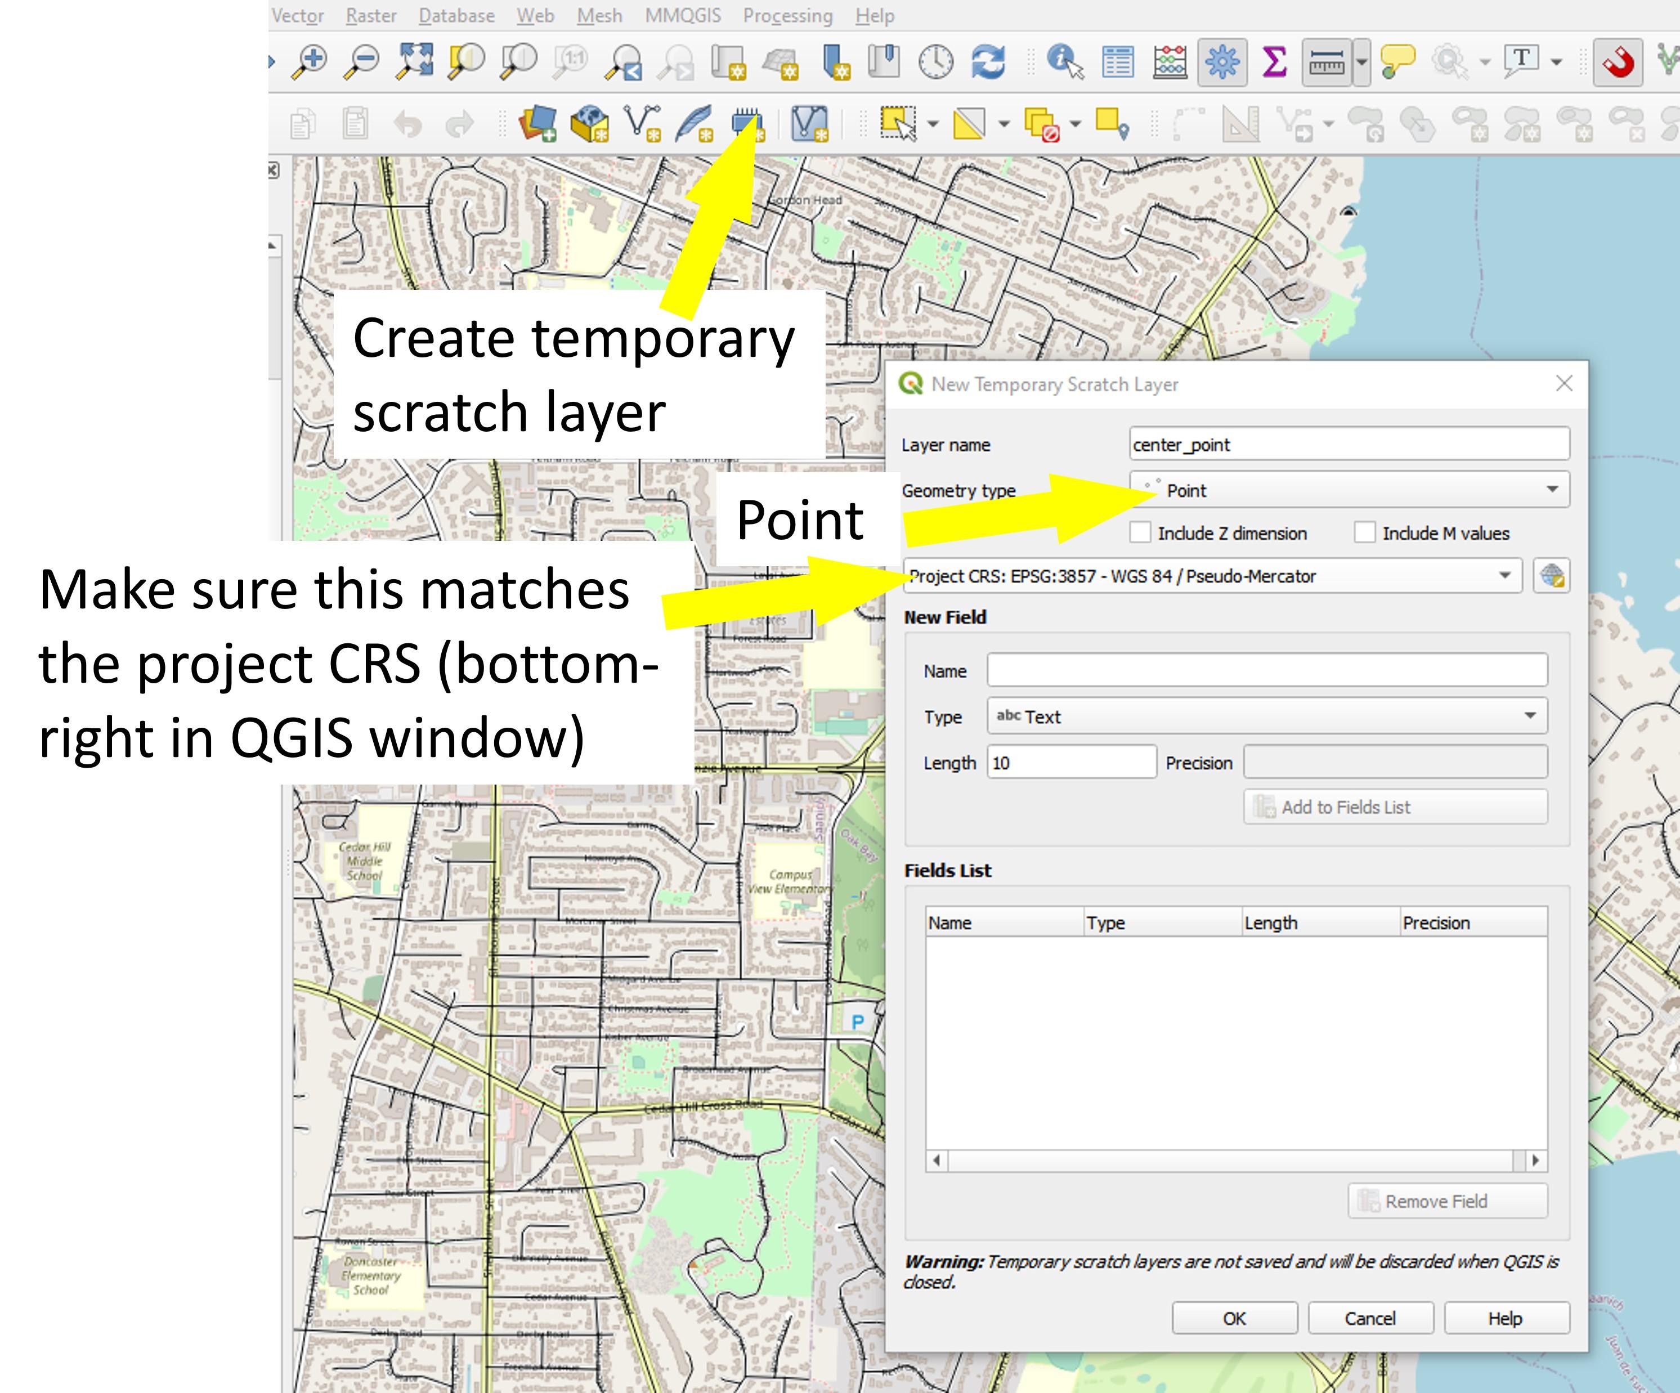Click the New Temporary Scratch Layer icon

747,124
